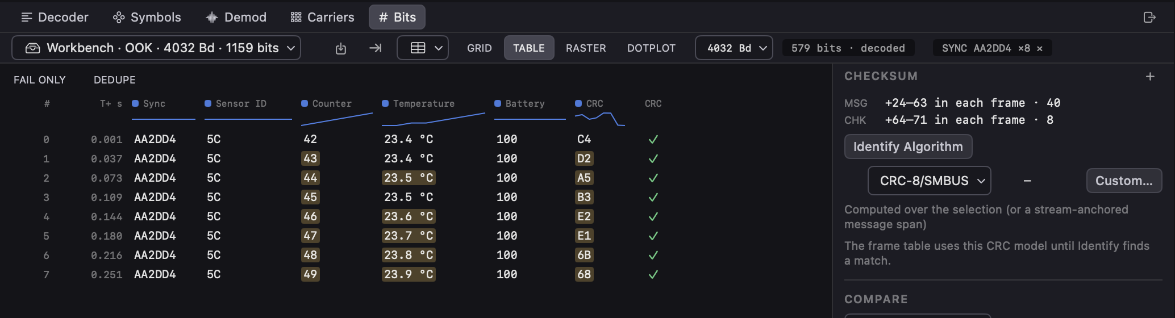Click Sensor ID 5C in row 4

pyautogui.click(x=214, y=216)
